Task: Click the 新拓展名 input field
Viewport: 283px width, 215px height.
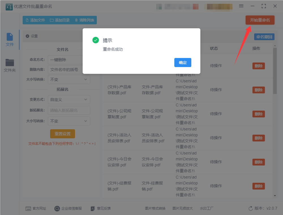Action: pos(69,110)
